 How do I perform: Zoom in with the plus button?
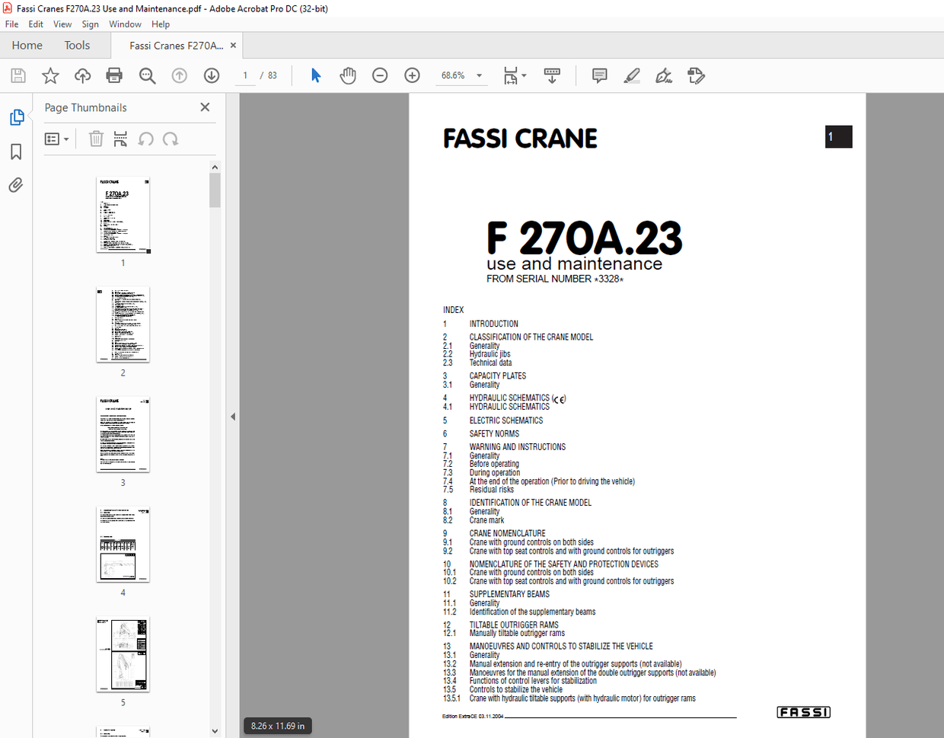411,75
